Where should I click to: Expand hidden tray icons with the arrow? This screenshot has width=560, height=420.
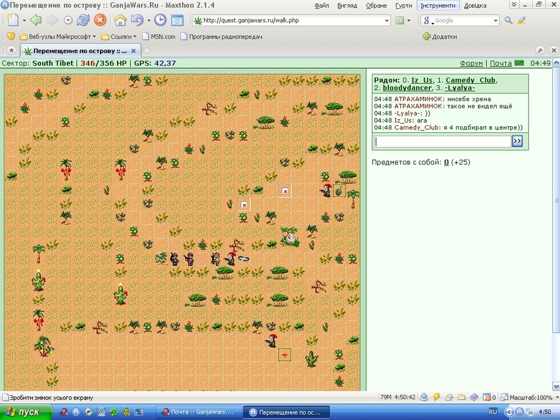click(x=509, y=412)
